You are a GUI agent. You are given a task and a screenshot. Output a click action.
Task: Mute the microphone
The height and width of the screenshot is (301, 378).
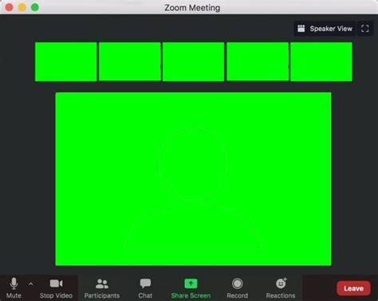pyautogui.click(x=14, y=288)
